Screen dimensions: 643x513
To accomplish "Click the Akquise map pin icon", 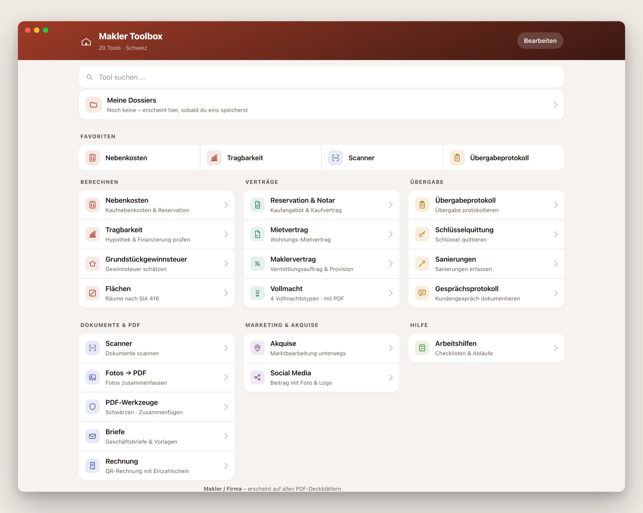I will (257, 348).
